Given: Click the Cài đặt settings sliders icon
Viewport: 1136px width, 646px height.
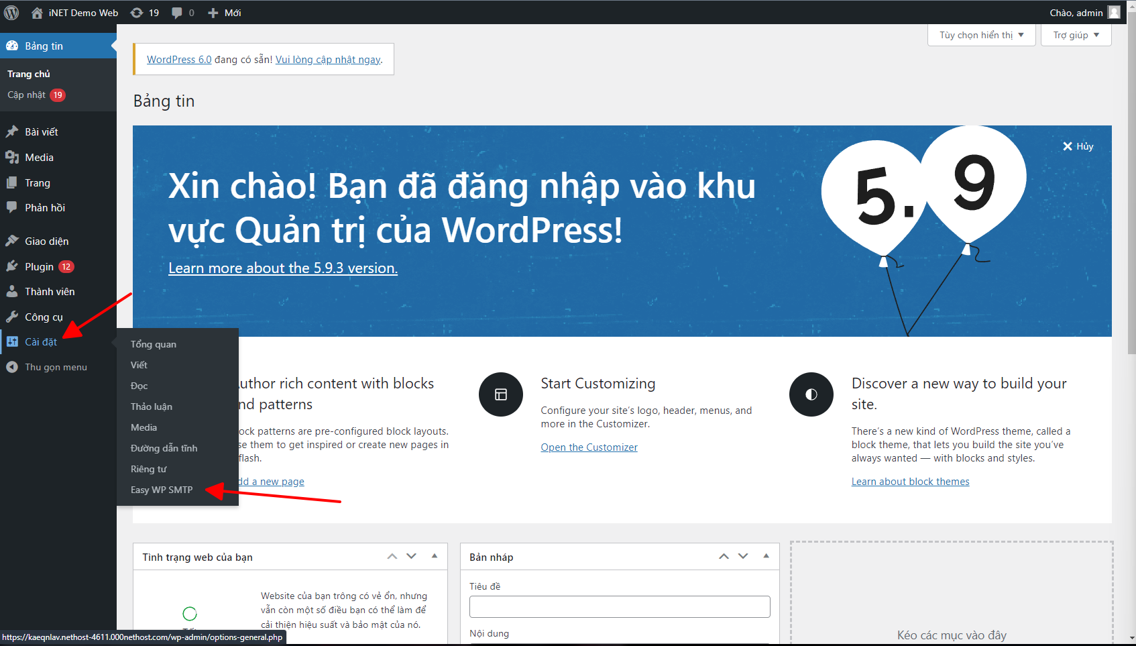Looking at the screenshot, I should click(x=12, y=341).
